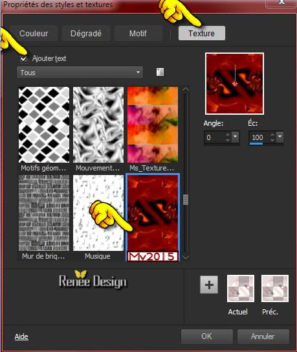
Task: Click the plus button to add swatch
Action: pyautogui.click(x=209, y=285)
